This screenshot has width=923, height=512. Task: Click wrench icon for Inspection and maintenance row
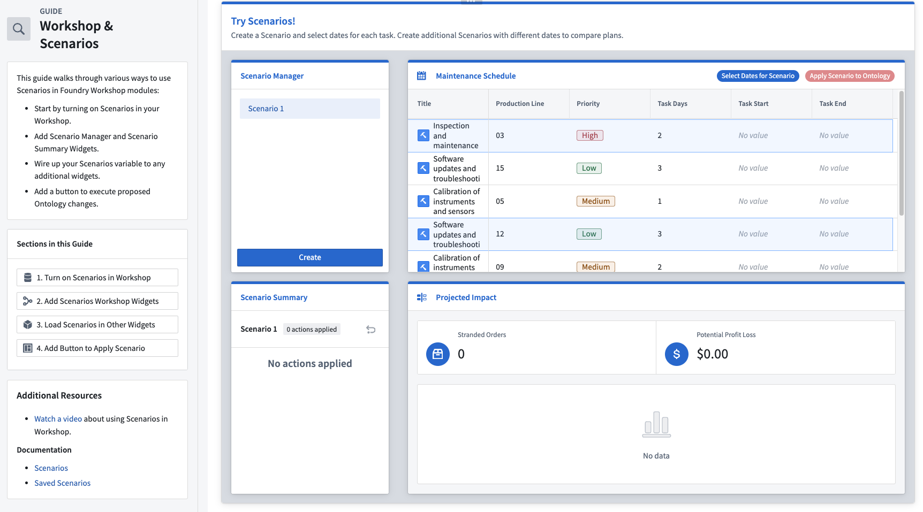[423, 135]
